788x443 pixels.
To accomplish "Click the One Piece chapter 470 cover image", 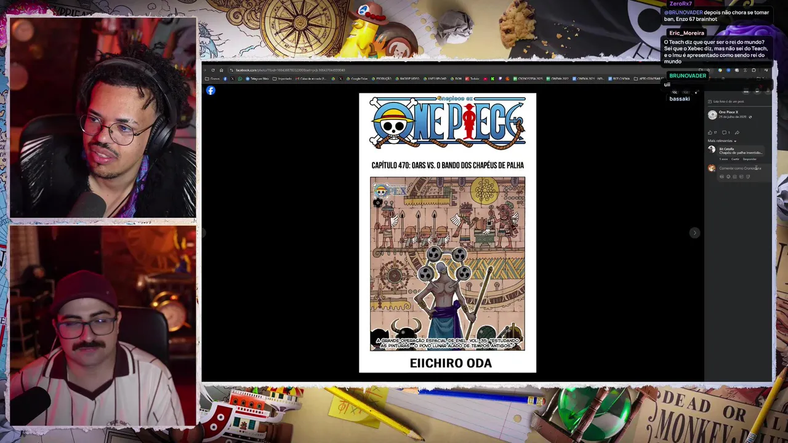I will point(448,233).
